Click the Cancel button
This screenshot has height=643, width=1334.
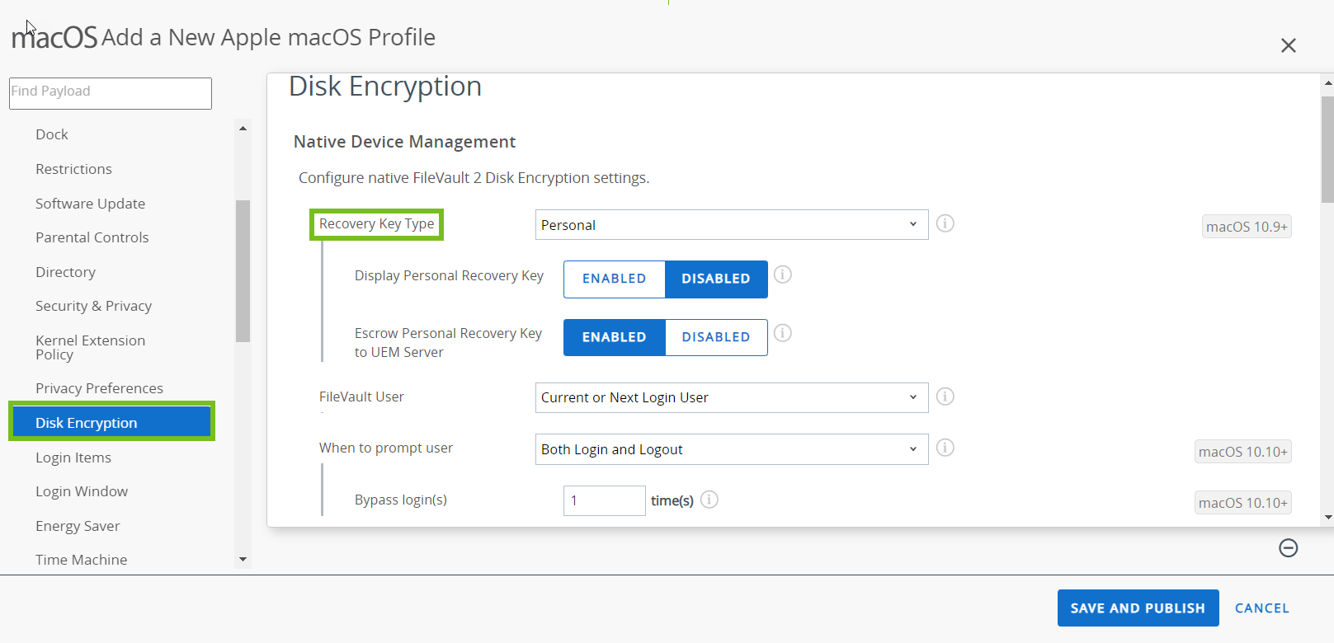(1261, 608)
